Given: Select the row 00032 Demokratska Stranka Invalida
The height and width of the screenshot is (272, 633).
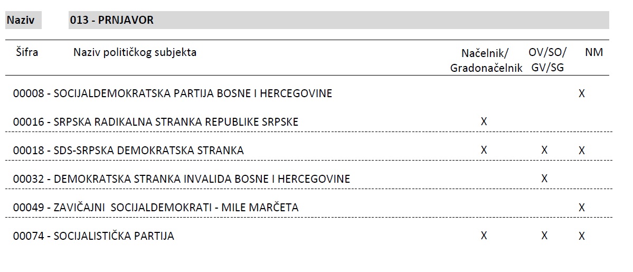Looking at the screenshot, I should [309, 179].
